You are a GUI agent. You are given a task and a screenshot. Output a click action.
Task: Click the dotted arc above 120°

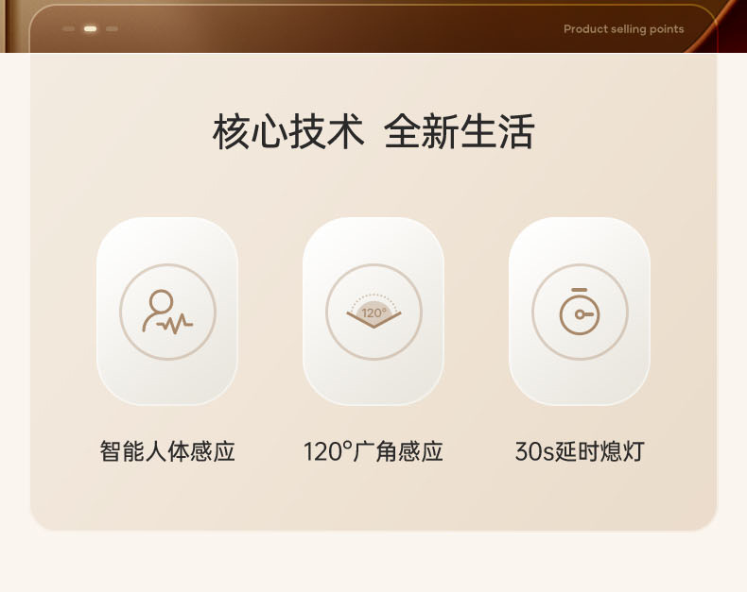click(x=374, y=298)
